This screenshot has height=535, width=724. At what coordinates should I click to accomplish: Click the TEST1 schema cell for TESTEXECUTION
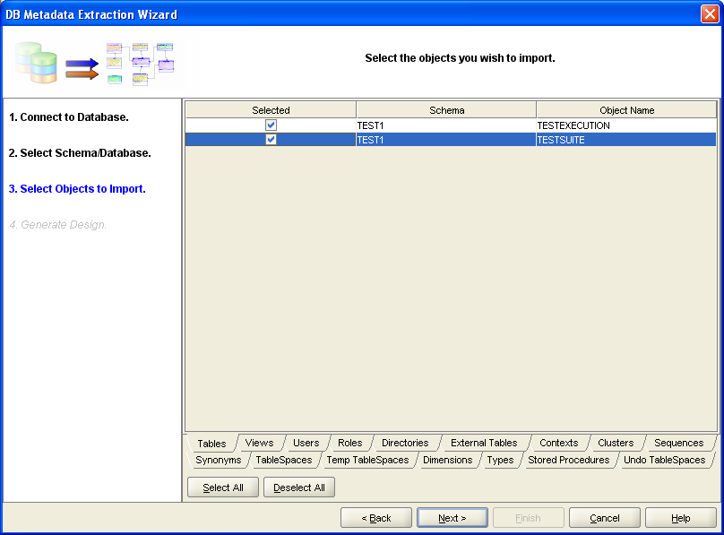click(446, 125)
